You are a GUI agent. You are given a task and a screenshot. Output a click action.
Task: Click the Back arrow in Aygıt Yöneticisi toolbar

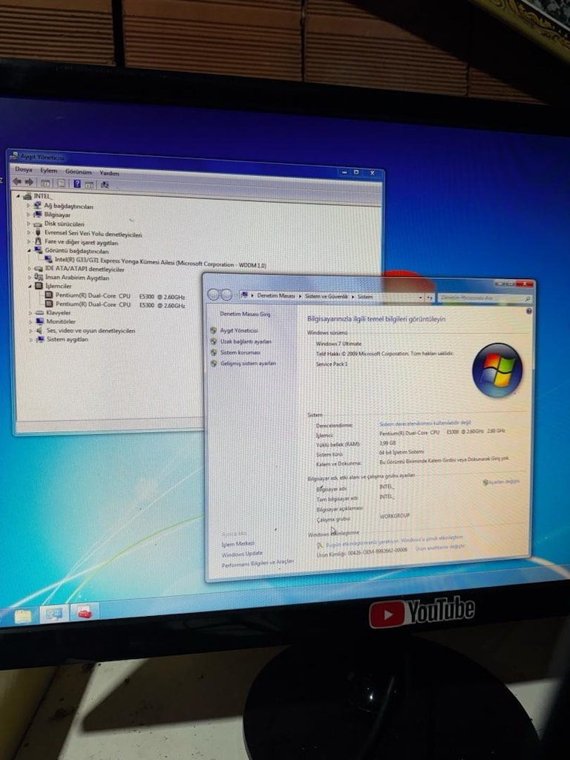pyautogui.click(x=17, y=182)
